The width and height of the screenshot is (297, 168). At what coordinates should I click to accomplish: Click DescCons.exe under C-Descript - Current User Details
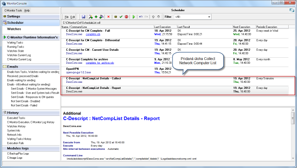point(74,54)
